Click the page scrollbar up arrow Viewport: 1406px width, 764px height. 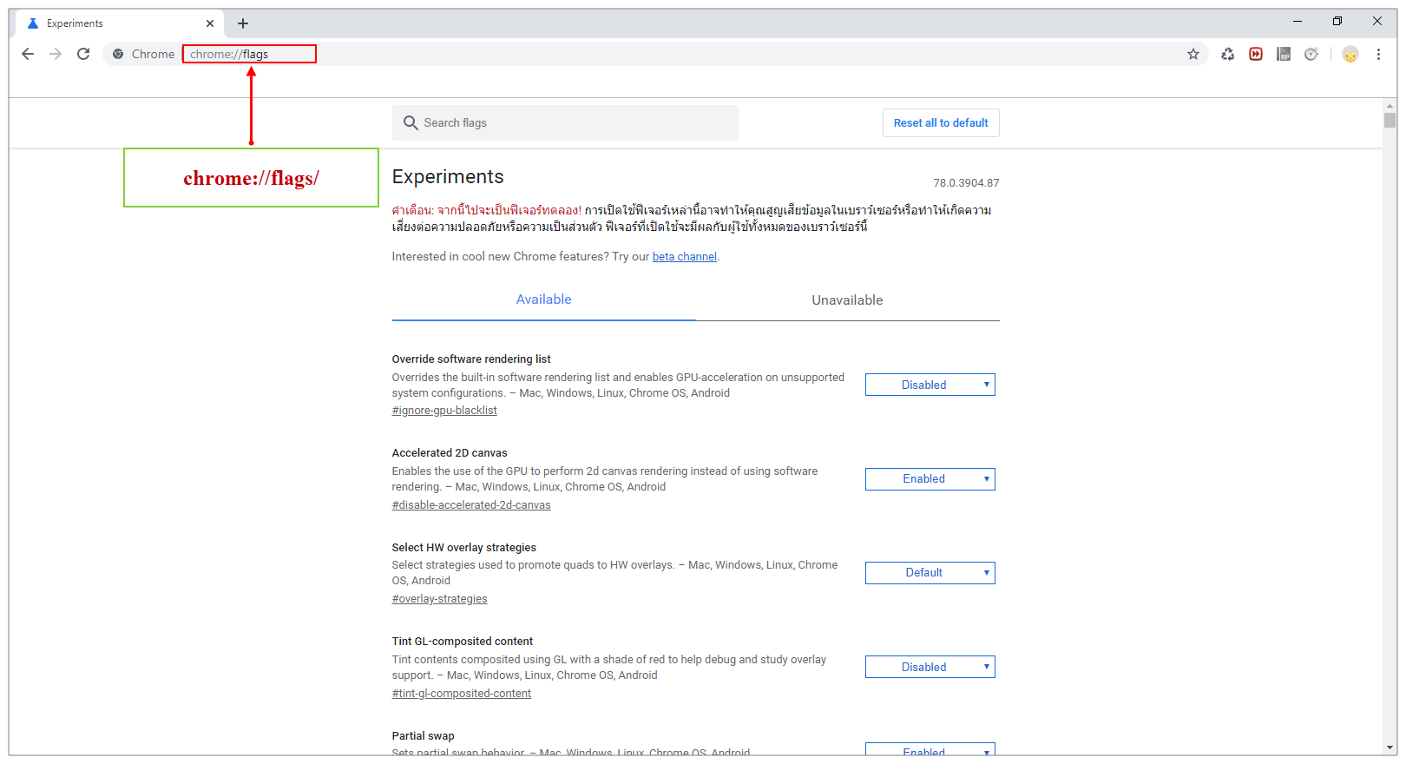coord(1390,105)
